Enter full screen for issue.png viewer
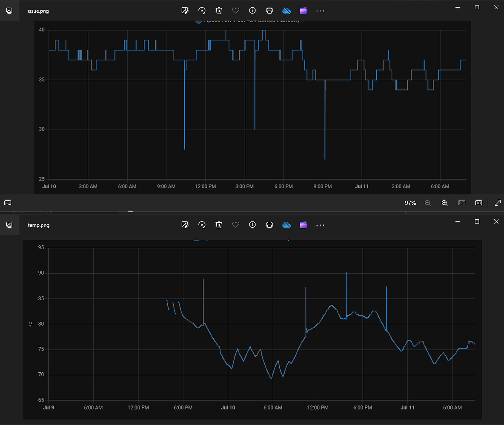504x425 pixels. [x=498, y=203]
